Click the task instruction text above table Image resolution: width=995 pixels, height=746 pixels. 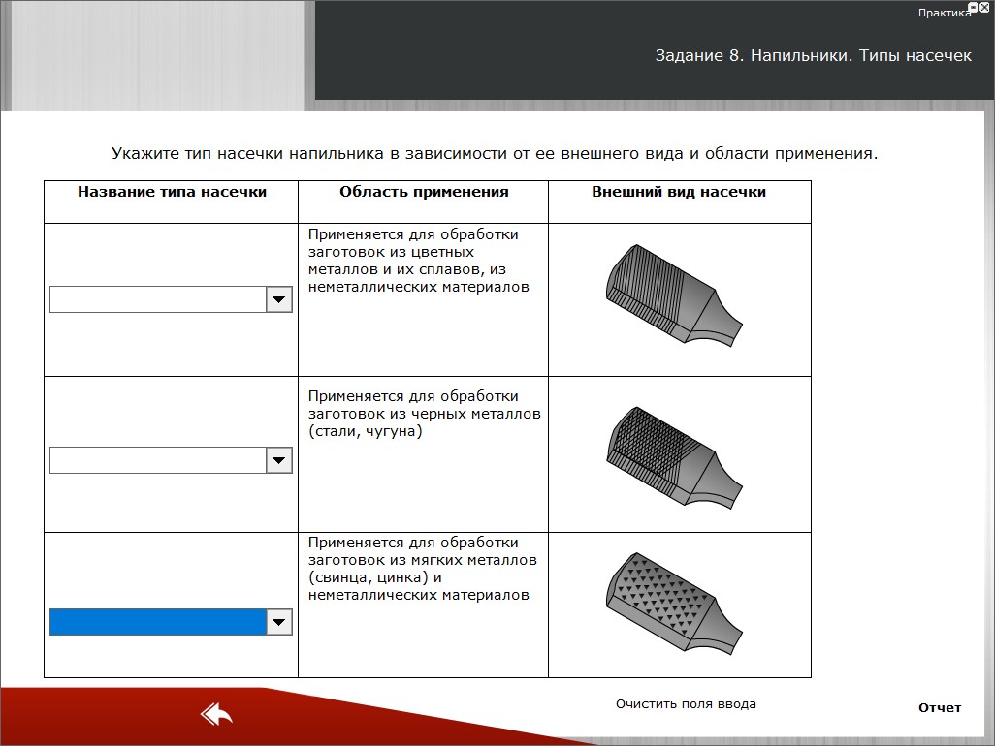495,153
